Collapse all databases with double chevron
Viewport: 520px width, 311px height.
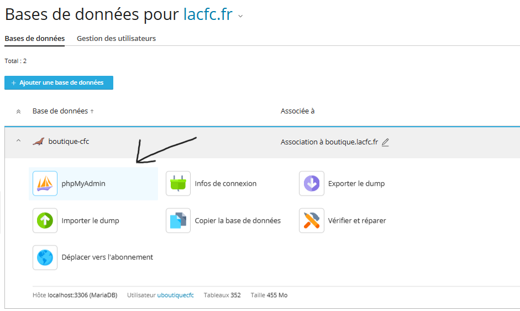pyautogui.click(x=19, y=112)
